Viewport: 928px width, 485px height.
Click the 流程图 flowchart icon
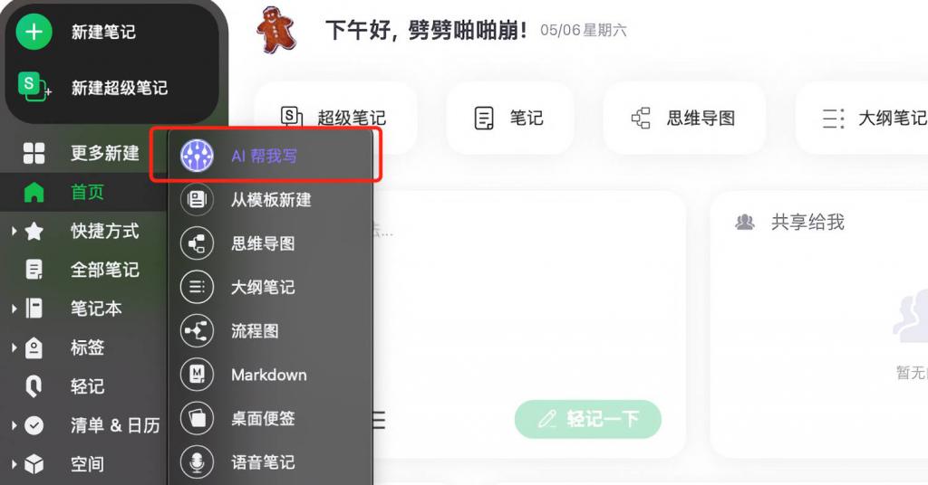point(197,331)
